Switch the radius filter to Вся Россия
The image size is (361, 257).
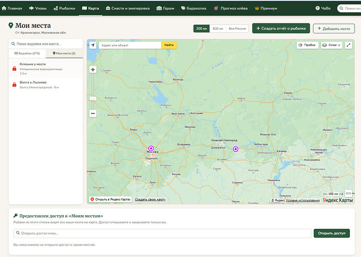pos(238,29)
